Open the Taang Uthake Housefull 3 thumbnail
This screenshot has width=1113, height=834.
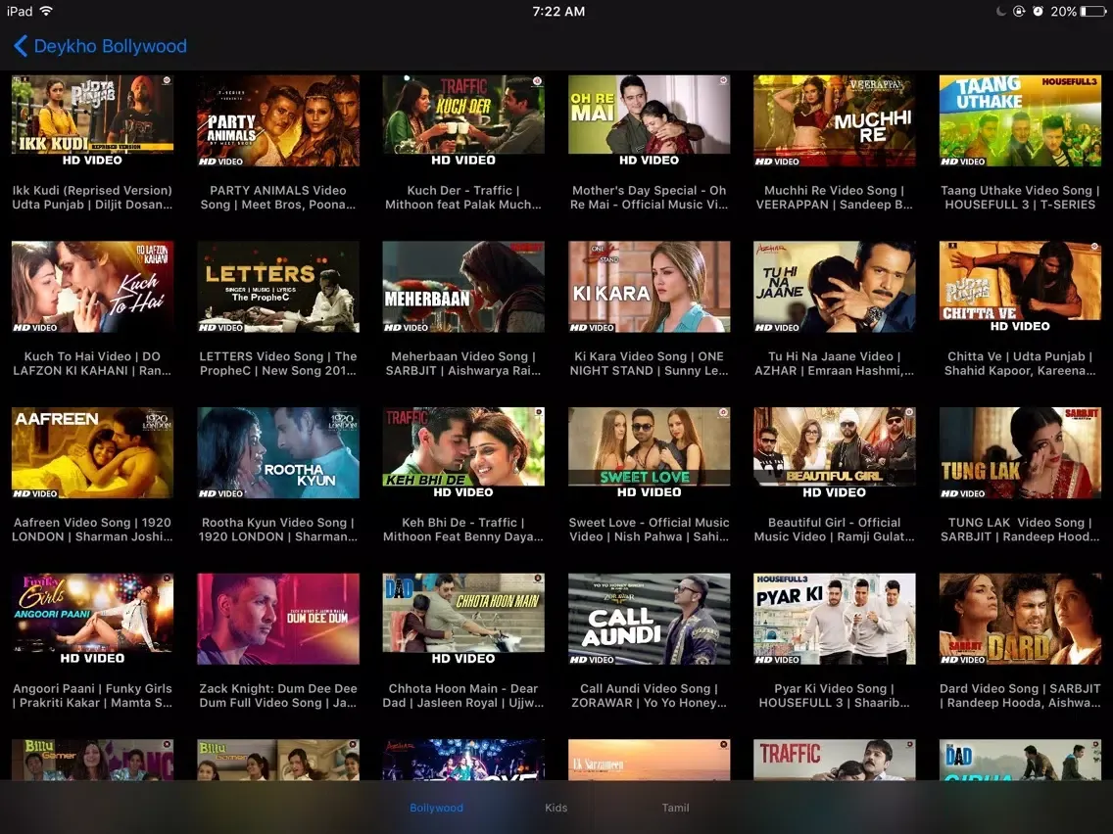pyautogui.click(x=1020, y=120)
